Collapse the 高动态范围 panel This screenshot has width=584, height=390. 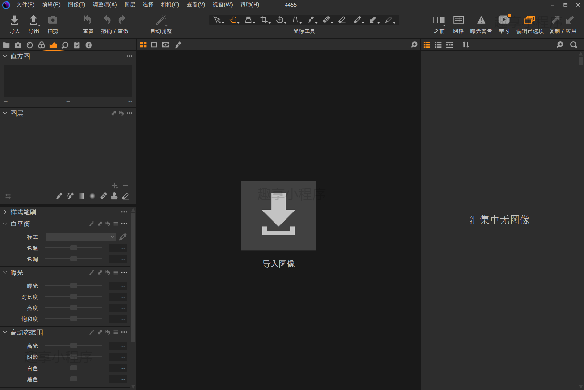(5, 332)
